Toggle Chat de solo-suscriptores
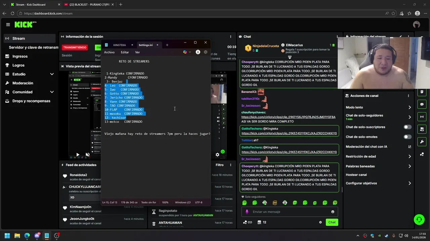This screenshot has width=430, height=241. click(407, 127)
